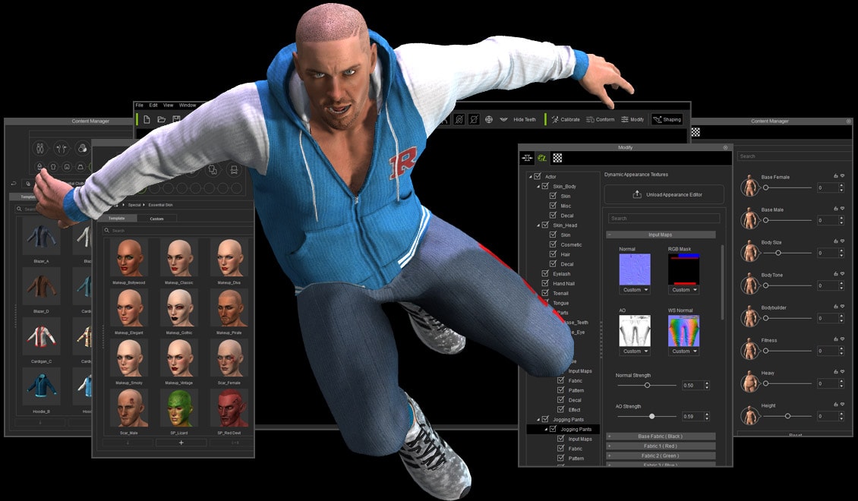This screenshot has width=858, height=501.
Task: Select the Makeup_Gothic face thumbnail
Action: [x=180, y=309]
